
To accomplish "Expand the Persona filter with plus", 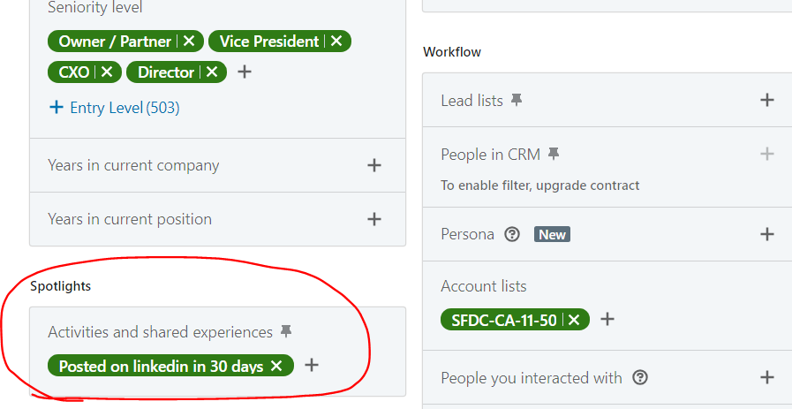I will click(x=766, y=234).
